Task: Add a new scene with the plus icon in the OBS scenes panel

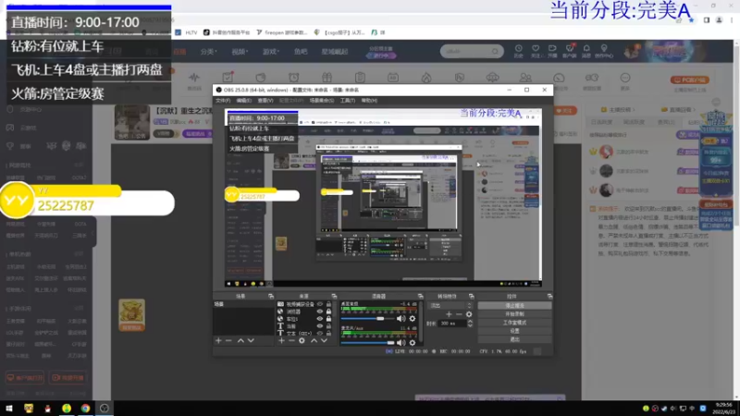Action: tap(218, 340)
